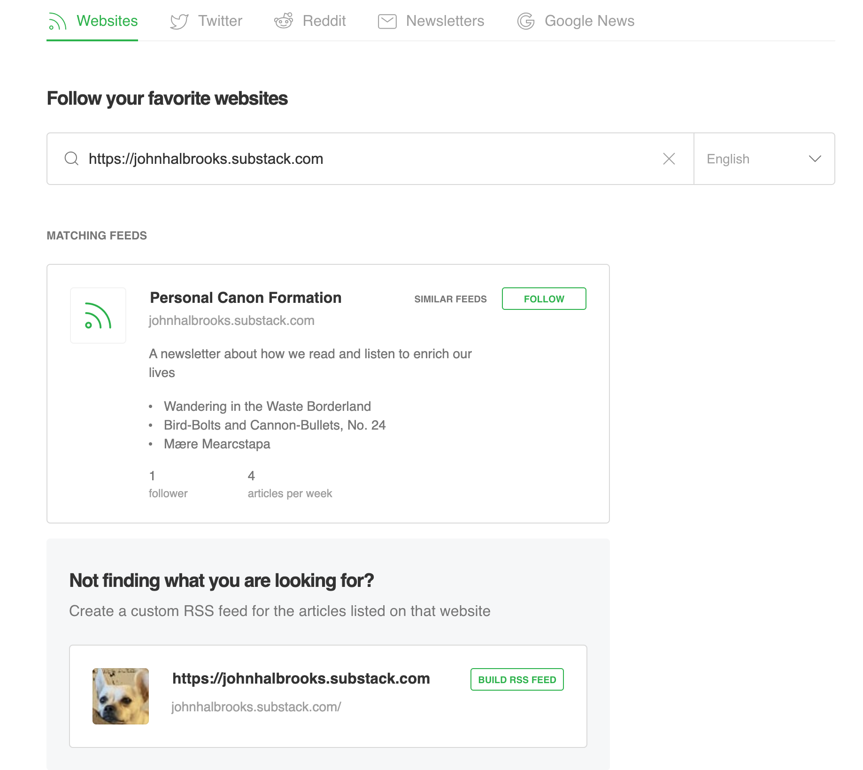Screen dimensions: 863x770
Task: Click 'Follow your favorite websites' heading
Action: pyautogui.click(x=167, y=99)
